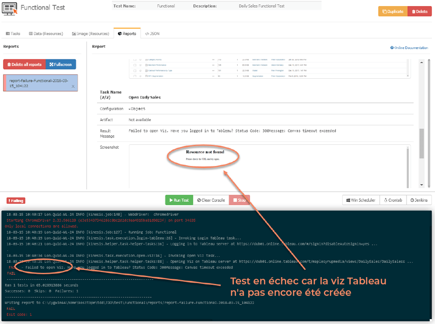Run the test
Image resolution: width=435 pixels, height=324 pixels.
coord(179,200)
